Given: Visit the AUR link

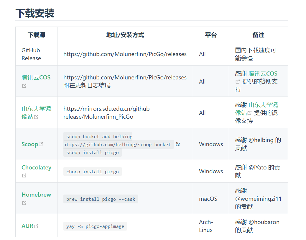Looking at the screenshot, I should pyautogui.click(x=27, y=226).
